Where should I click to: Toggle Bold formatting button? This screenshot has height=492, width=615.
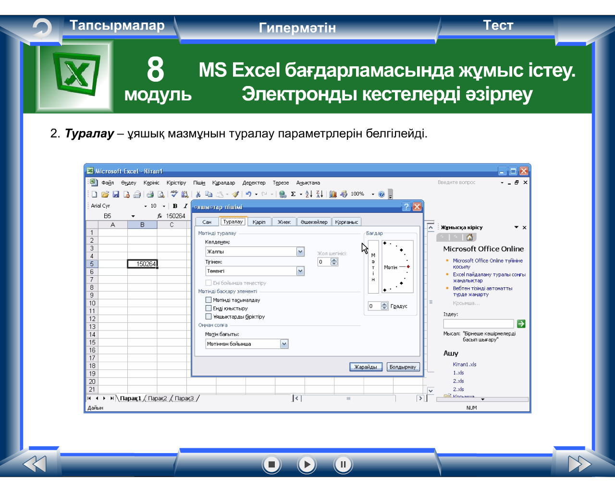pyautogui.click(x=175, y=206)
